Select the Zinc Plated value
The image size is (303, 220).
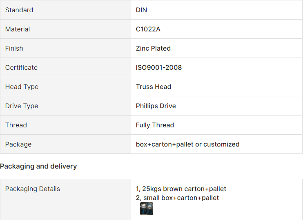153,48
